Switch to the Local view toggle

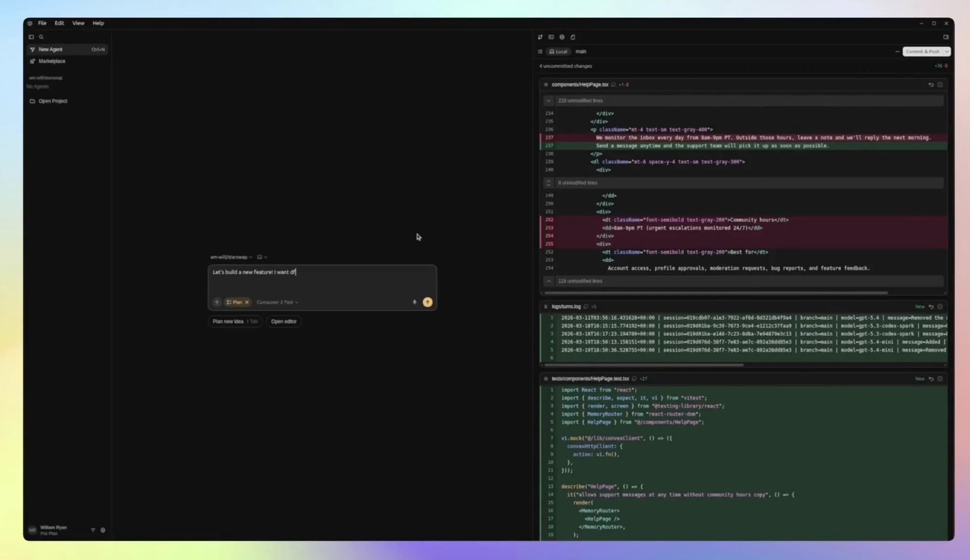pos(558,51)
